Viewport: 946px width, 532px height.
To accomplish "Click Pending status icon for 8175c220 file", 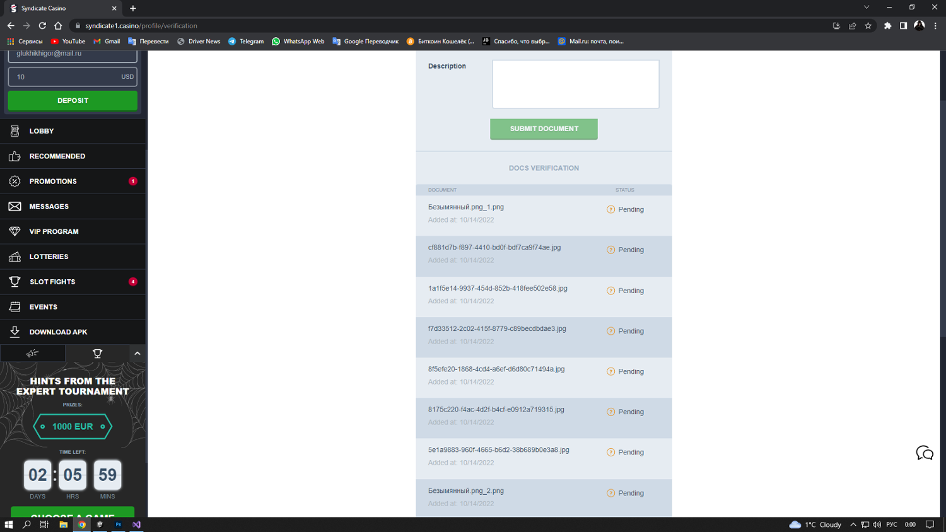I will tap(610, 412).
